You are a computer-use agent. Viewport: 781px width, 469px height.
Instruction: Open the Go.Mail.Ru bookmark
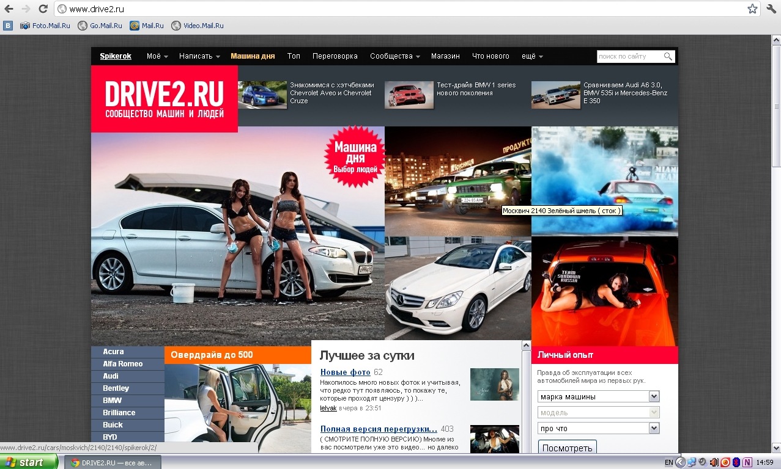click(x=100, y=26)
